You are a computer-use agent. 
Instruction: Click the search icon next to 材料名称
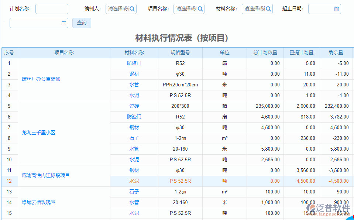(269, 8)
